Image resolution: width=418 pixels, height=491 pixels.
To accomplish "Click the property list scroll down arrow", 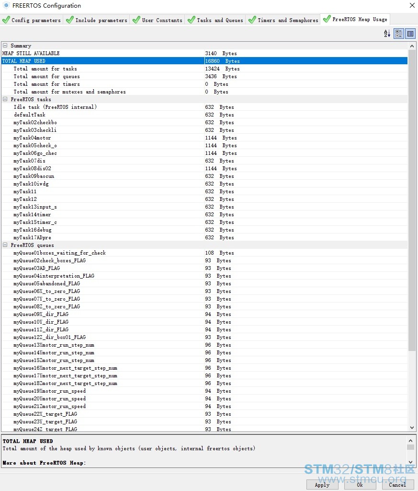I will click(412, 427).
